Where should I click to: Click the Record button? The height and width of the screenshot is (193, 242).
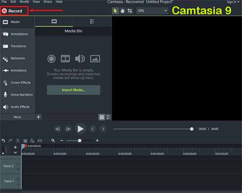pos(14,11)
